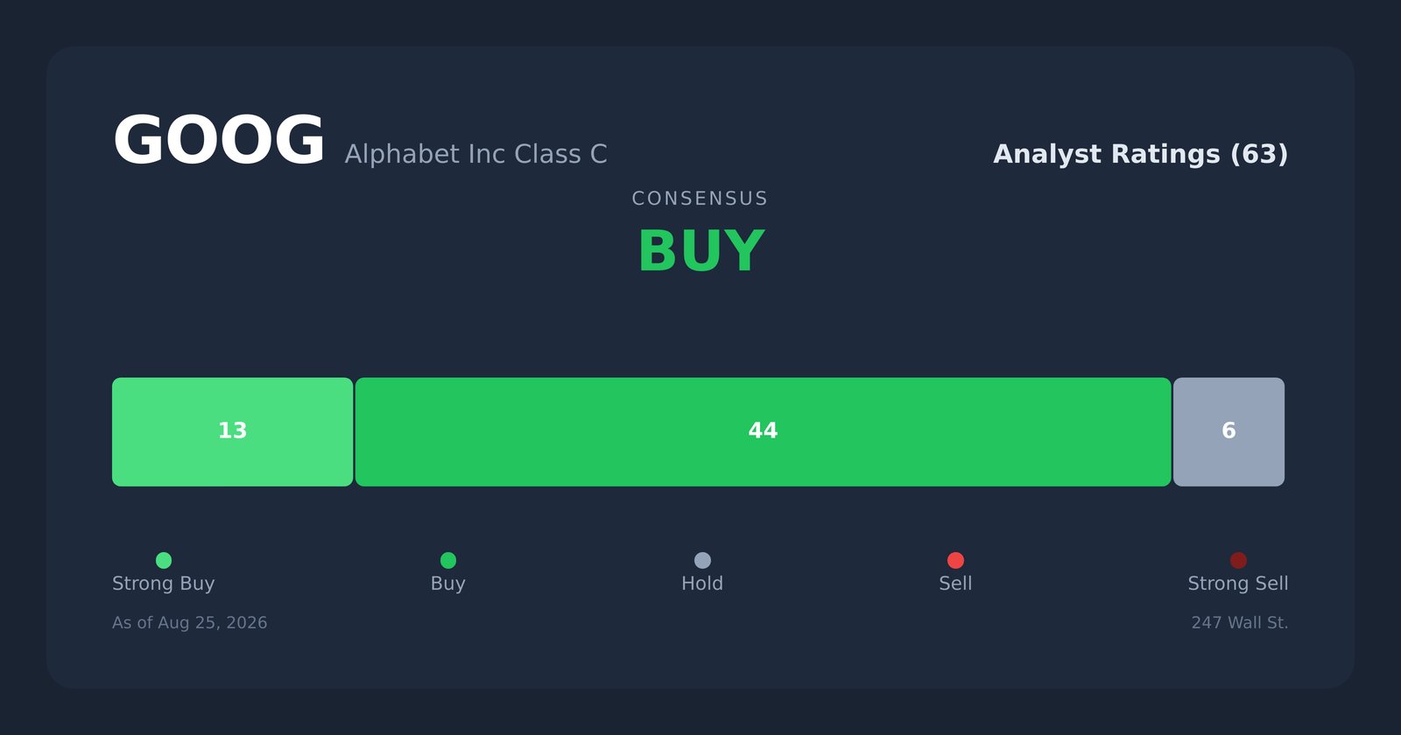Click the red Sell legend dot
The width and height of the screenshot is (1401, 735).
(x=955, y=560)
